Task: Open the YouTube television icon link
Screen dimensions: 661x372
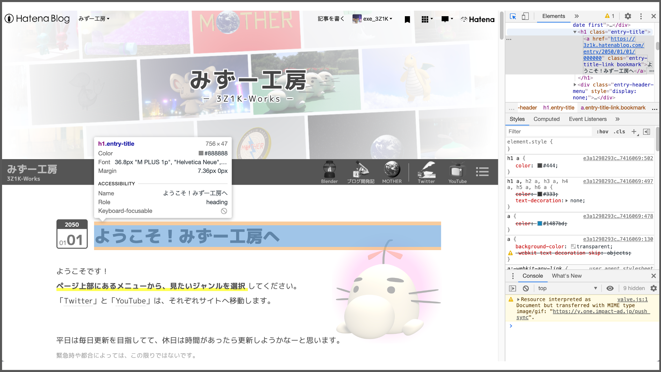Action: click(x=458, y=172)
